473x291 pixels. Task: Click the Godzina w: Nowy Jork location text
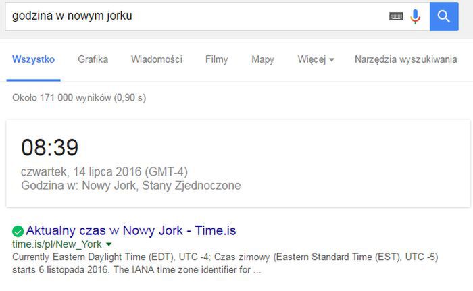(x=130, y=185)
